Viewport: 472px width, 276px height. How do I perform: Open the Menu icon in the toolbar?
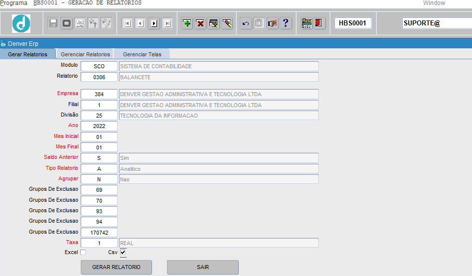(x=307, y=23)
